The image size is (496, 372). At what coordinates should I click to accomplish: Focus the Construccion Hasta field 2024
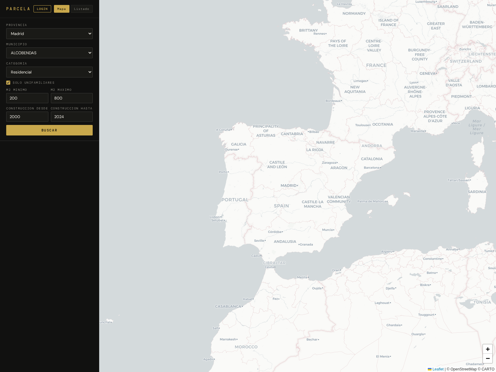pos(72,117)
